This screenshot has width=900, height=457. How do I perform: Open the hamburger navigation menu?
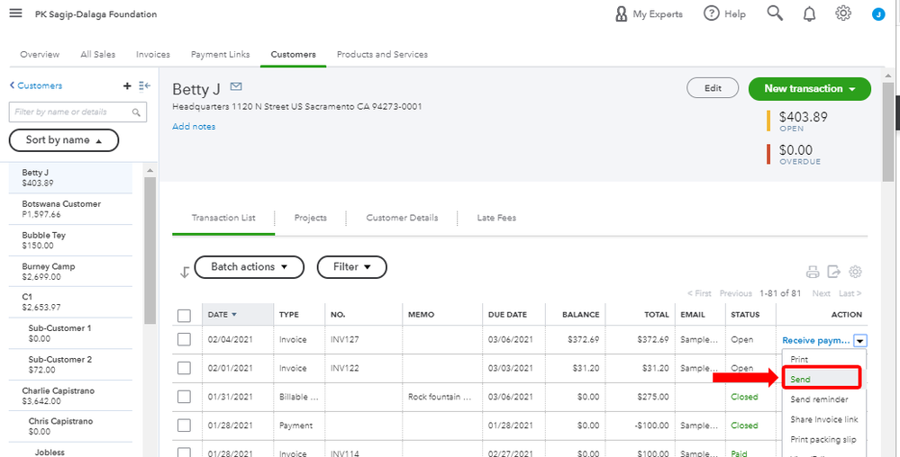15,13
